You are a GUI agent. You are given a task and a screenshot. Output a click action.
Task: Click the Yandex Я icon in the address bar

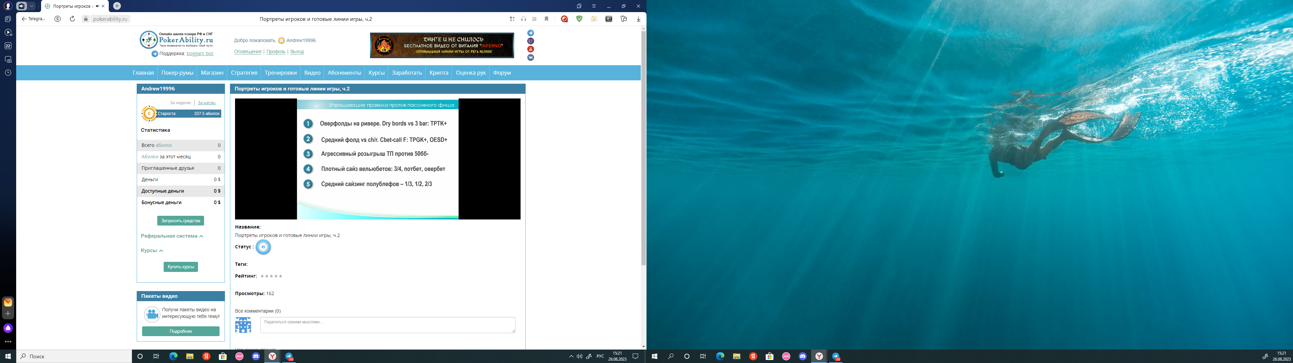pos(58,19)
